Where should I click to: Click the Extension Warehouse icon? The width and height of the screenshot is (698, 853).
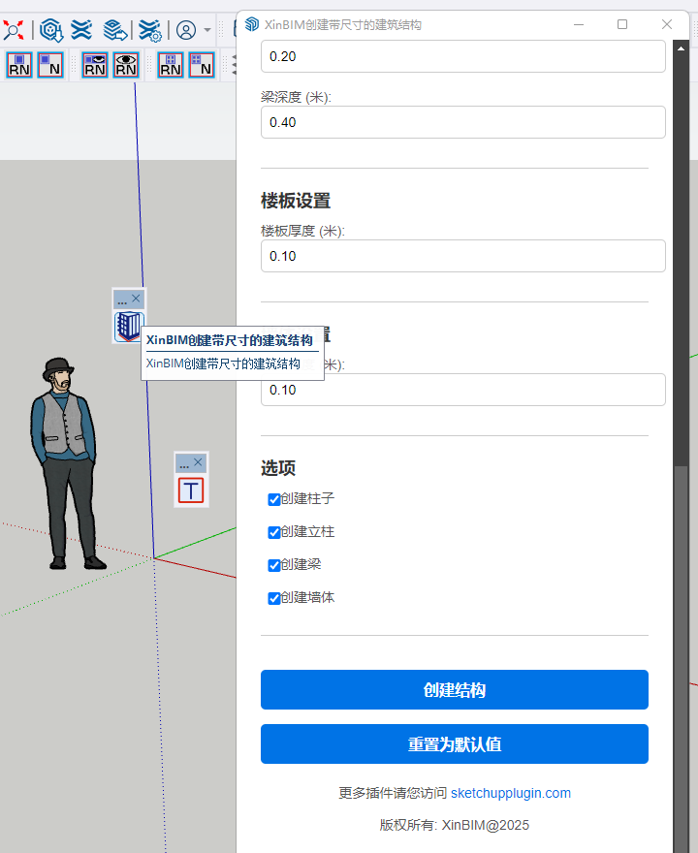coord(82,29)
